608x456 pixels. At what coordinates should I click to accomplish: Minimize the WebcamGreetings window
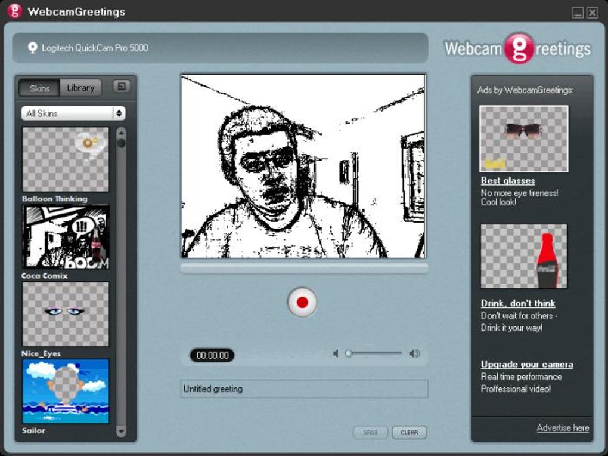click(578, 13)
